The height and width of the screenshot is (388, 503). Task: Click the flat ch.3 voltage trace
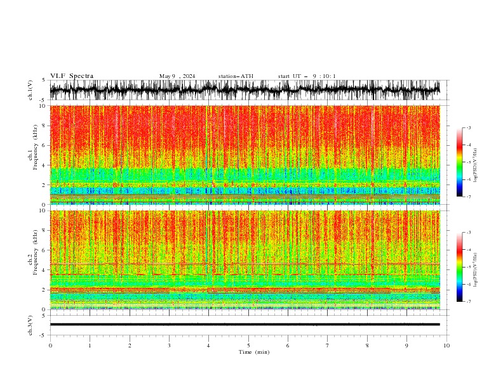(x=245, y=325)
